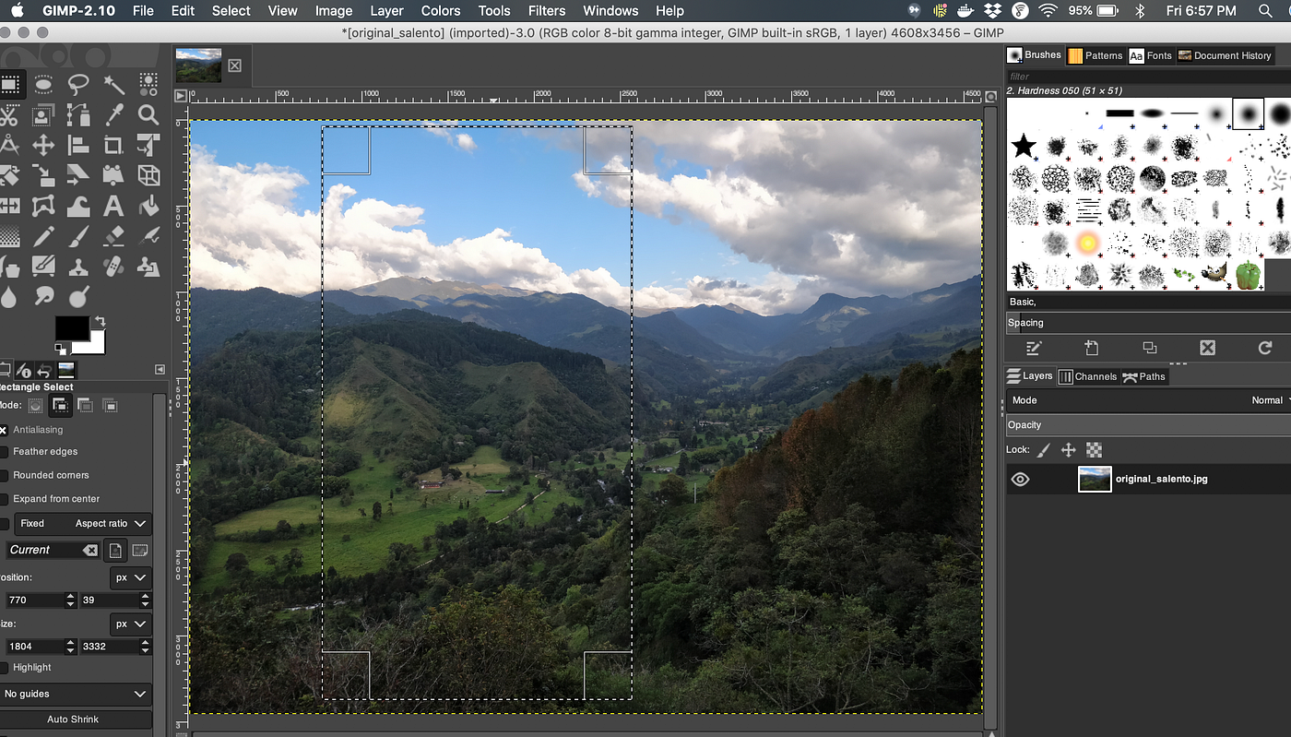This screenshot has width=1291, height=737.
Task: Select the Hardness 050 brush thumbnail
Action: click(x=1248, y=113)
